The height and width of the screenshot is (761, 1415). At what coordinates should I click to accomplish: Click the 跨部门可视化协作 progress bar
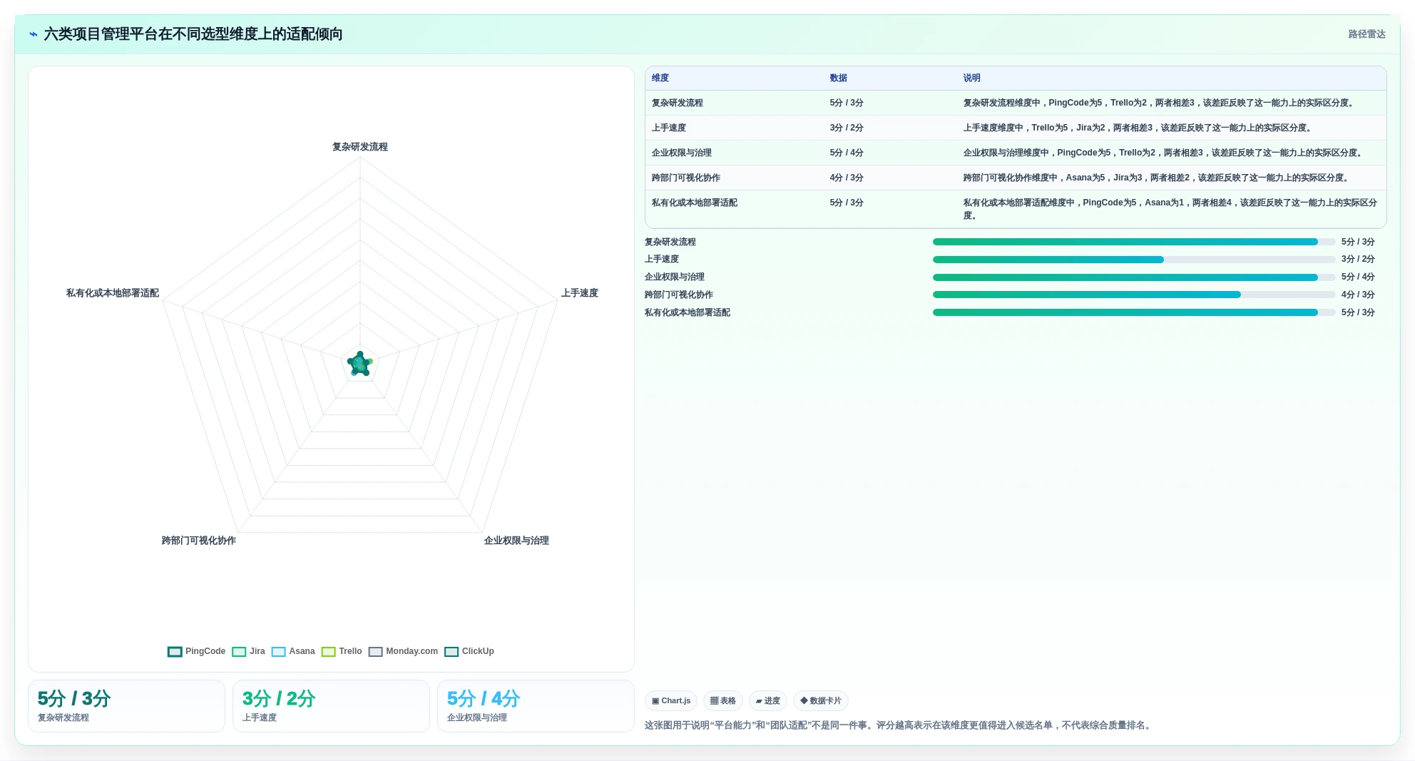[x=1134, y=295]
